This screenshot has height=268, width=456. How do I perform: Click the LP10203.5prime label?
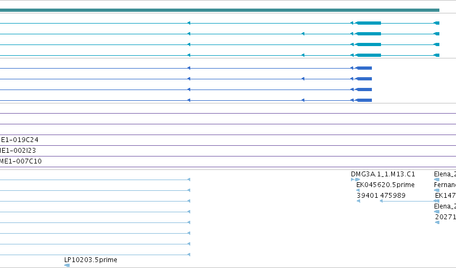[91, 260]
